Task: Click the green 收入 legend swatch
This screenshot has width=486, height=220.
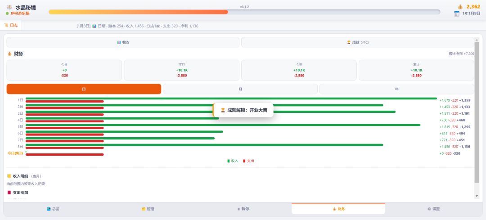Action: click(x=229, y=161)
